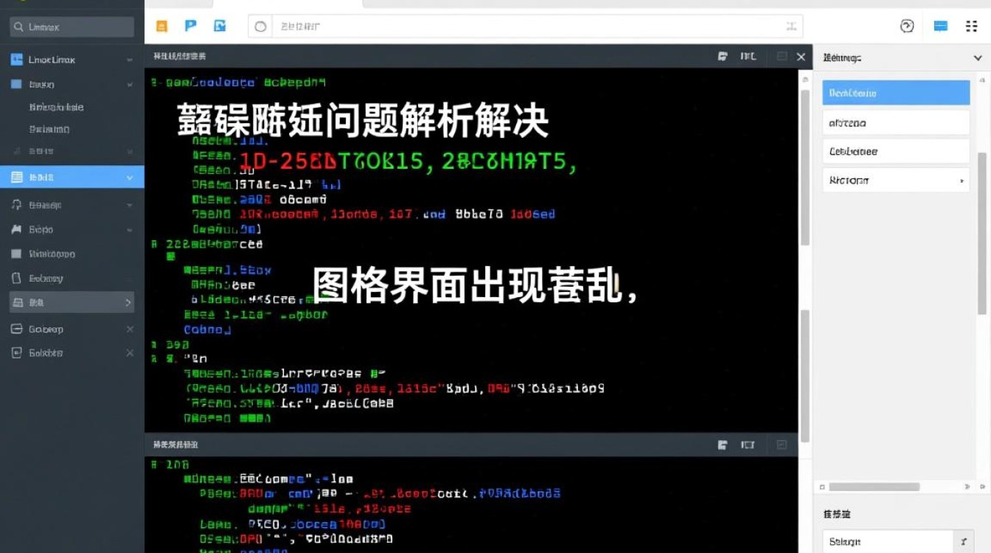Open the grid launcher icon at top right

(x=971, y=26)
